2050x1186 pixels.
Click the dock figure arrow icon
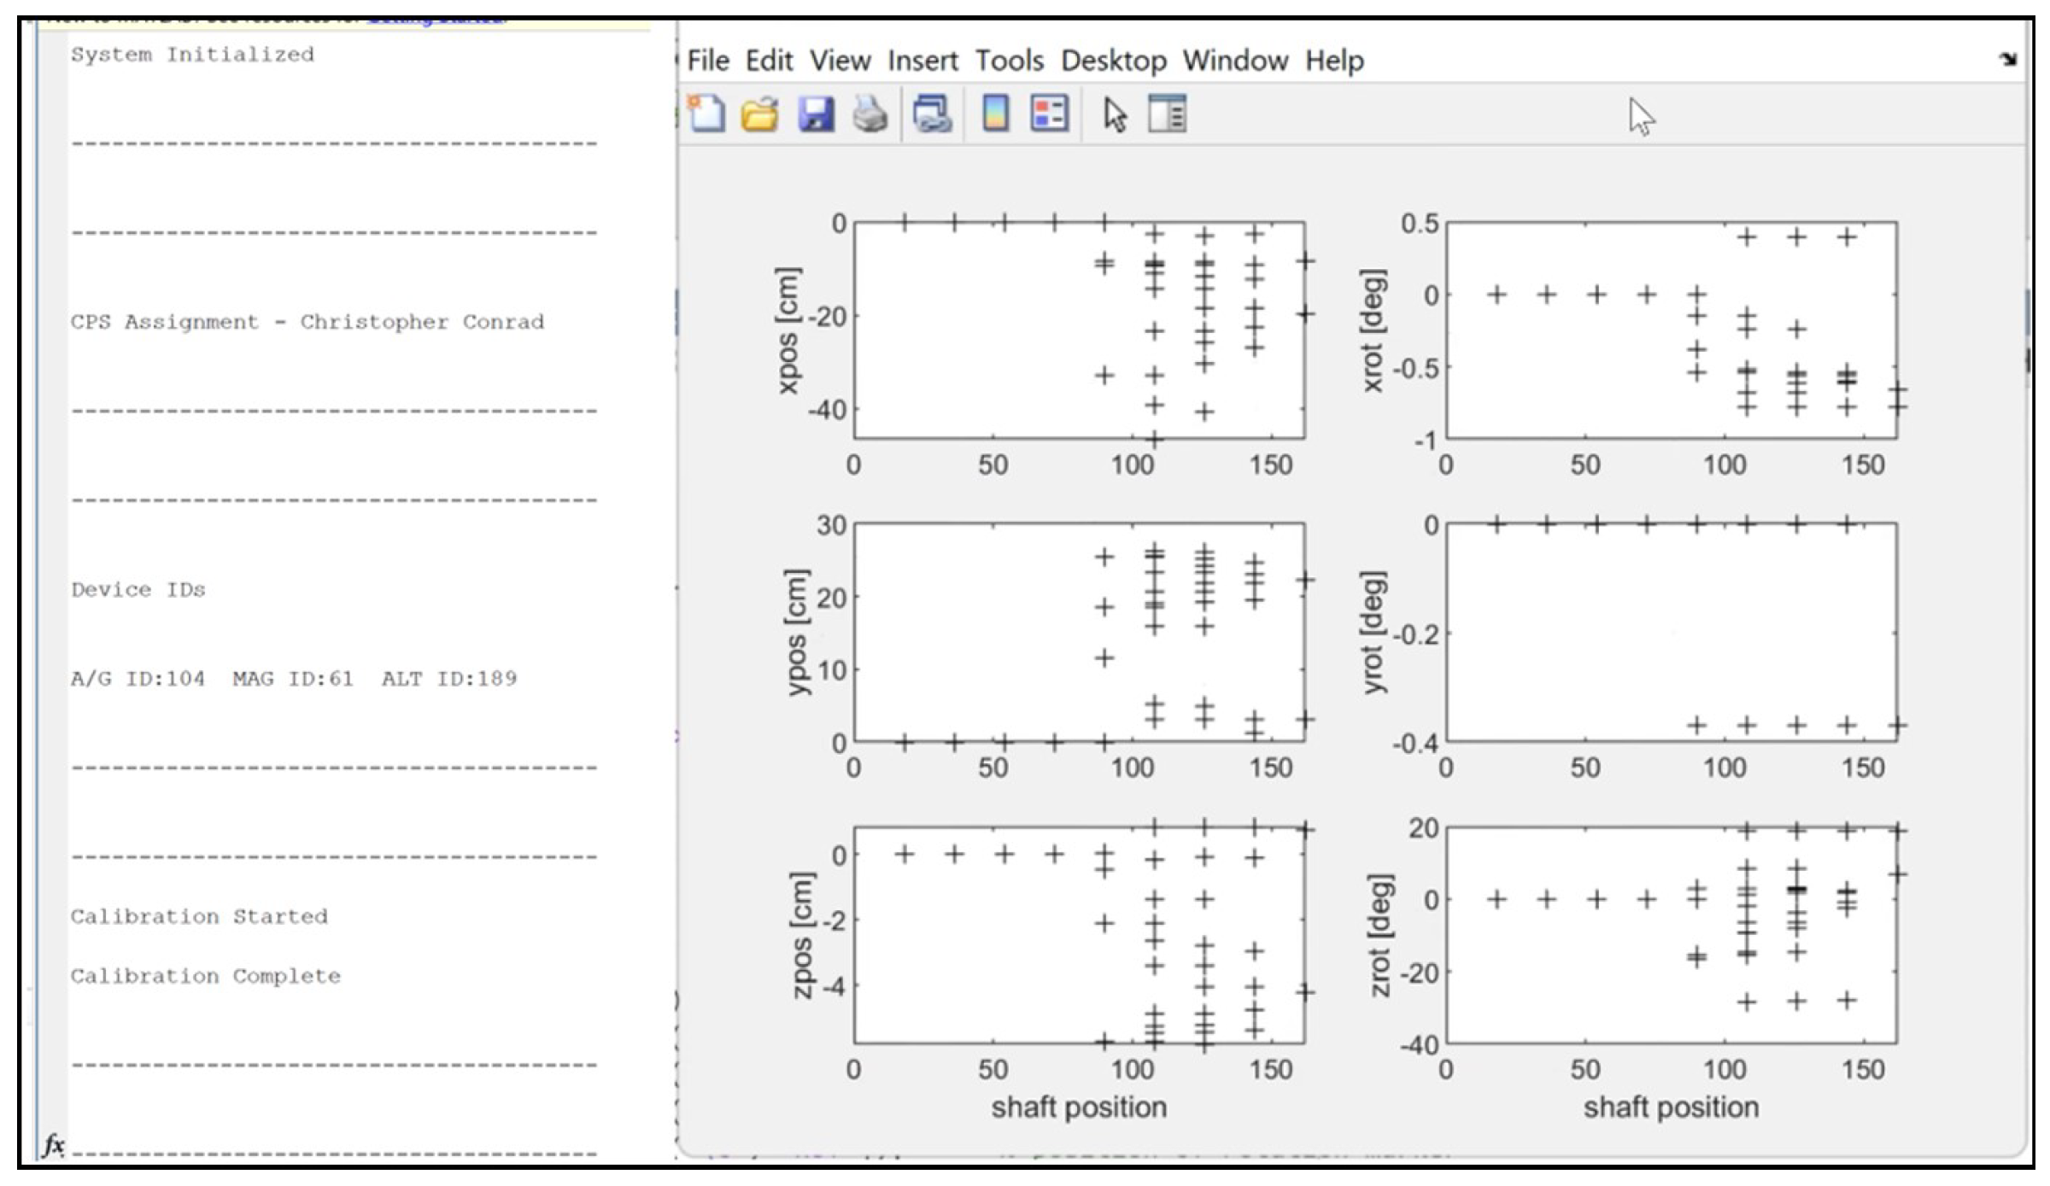pyautogui.click(x=2007, y=59)
